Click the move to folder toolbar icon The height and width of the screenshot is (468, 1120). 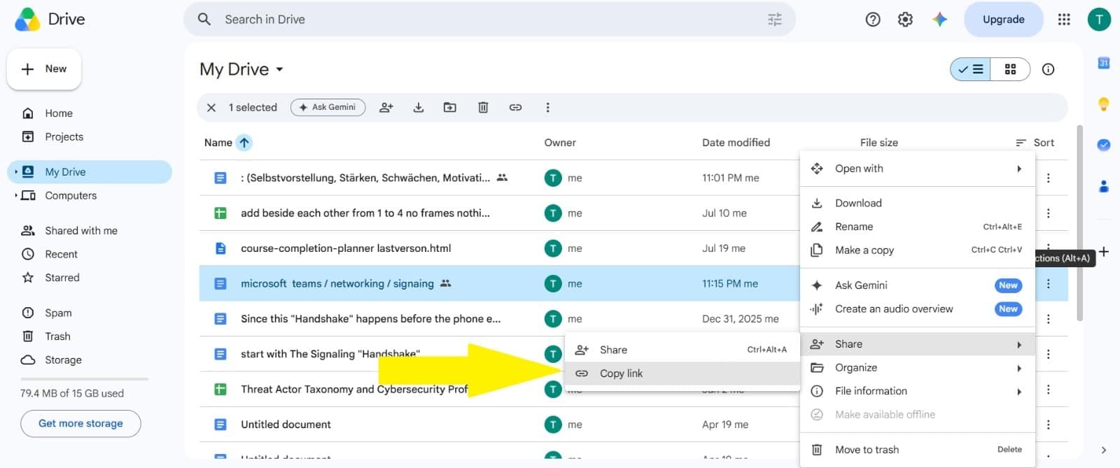click(450, 108)
